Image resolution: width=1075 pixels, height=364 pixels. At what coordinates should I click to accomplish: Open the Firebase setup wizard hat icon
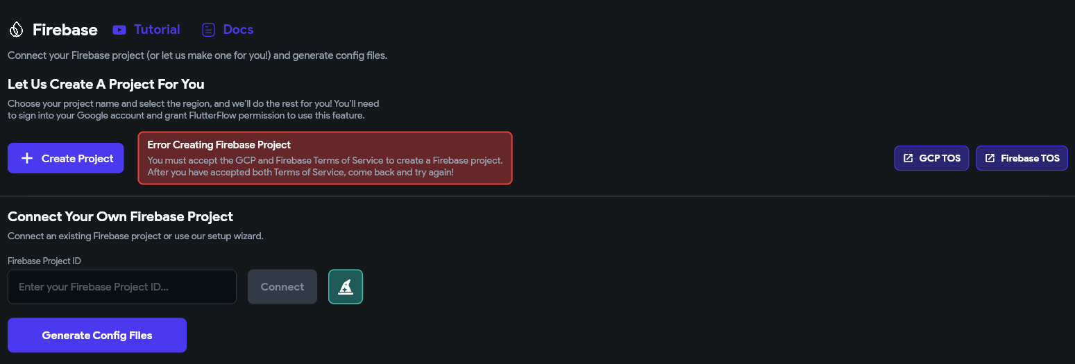(346, 286)
